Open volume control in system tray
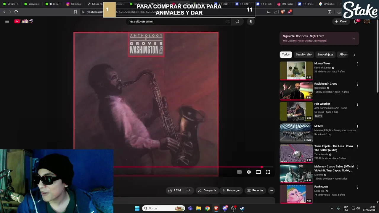 (x=358, y=208)
